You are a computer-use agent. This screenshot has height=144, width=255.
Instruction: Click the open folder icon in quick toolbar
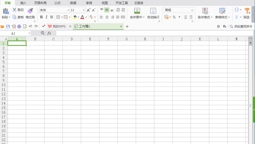point(2,26)
